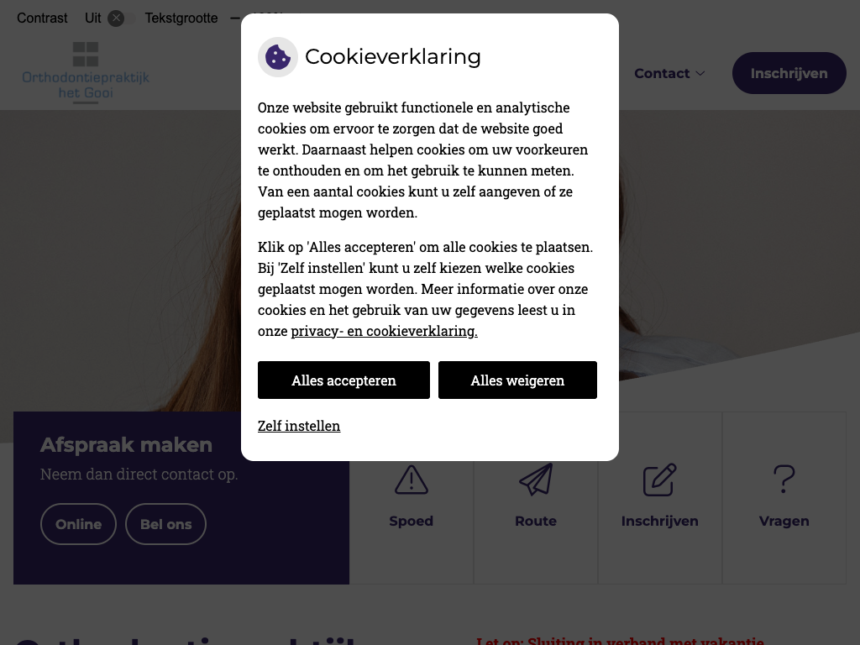Click the Online appointment button
Image resolution: width=860 pixels, height=645 pixels.
[78, 524]
